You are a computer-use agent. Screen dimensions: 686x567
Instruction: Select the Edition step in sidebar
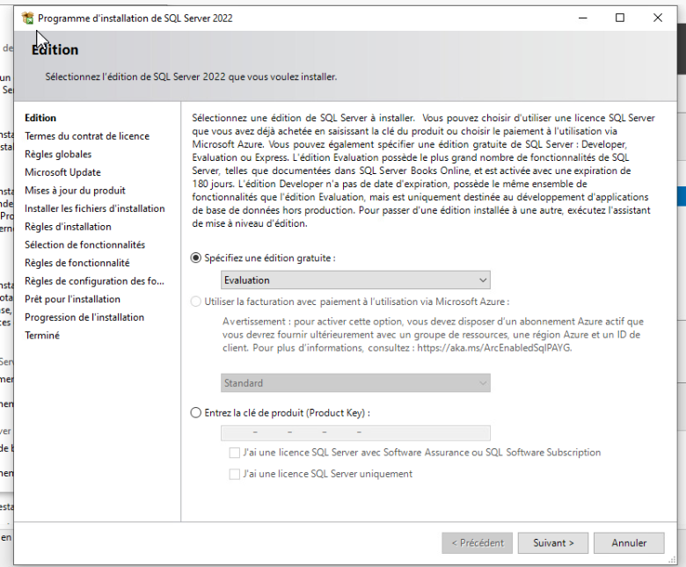pyautogui.click(x=40, y=118)
